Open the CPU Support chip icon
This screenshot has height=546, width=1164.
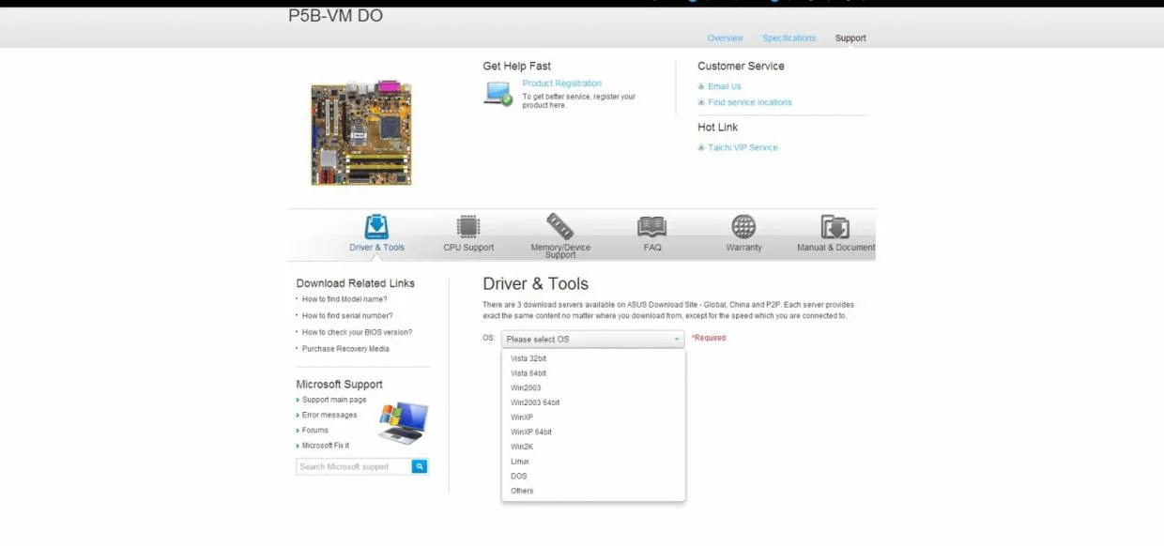(468, 227)
